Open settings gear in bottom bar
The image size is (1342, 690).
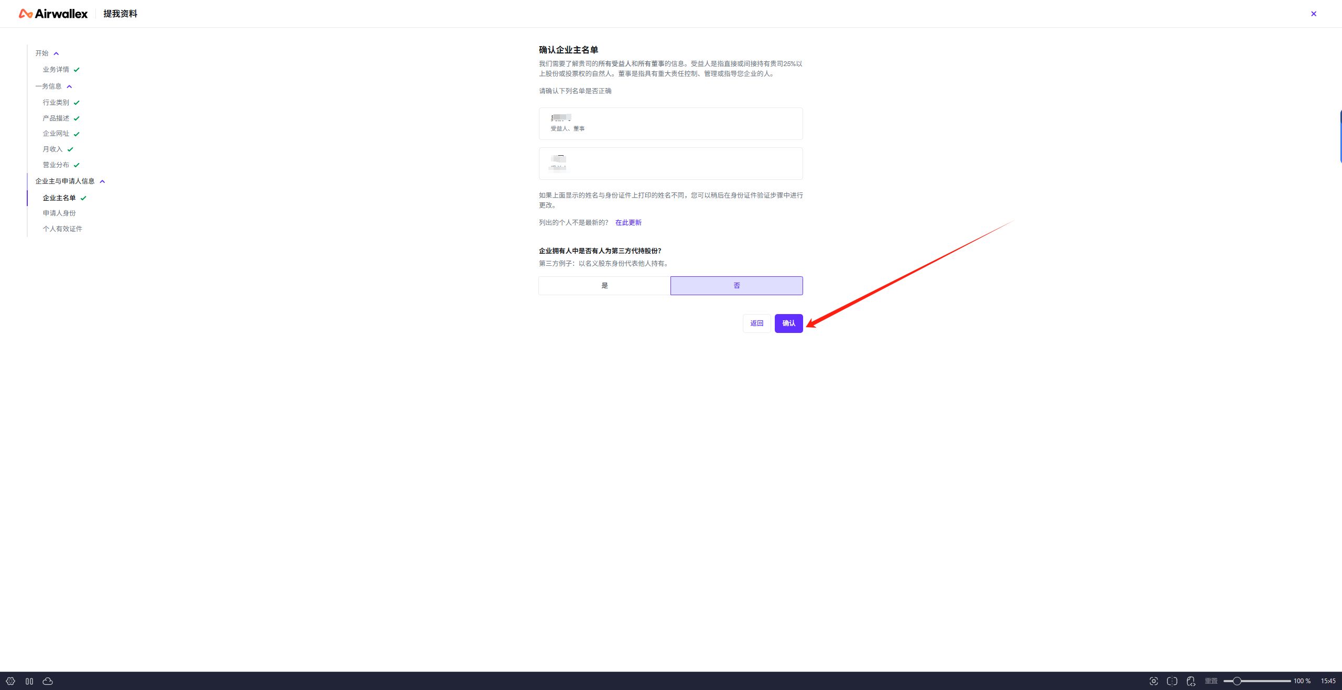coord(10,681)
